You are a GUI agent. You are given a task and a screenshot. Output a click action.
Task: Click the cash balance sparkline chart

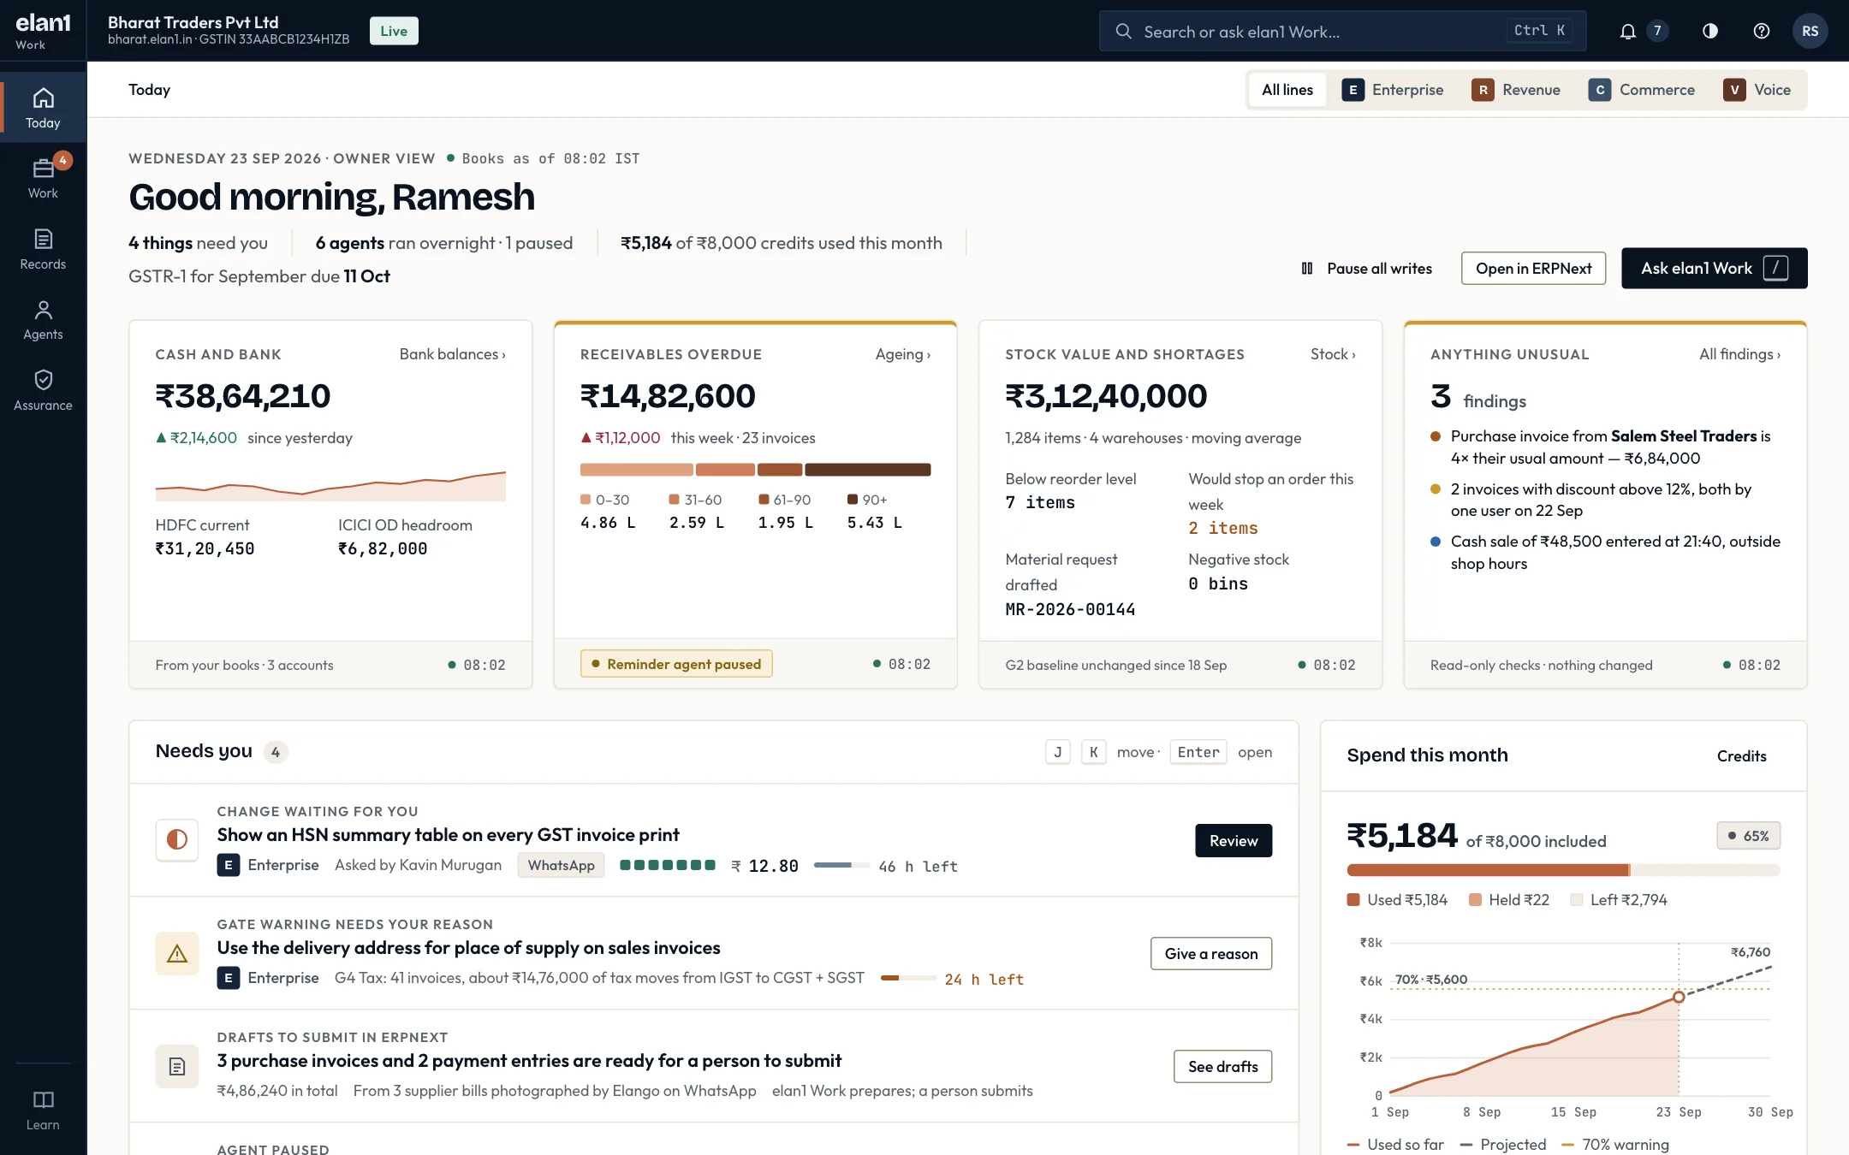tap(330, 486)
